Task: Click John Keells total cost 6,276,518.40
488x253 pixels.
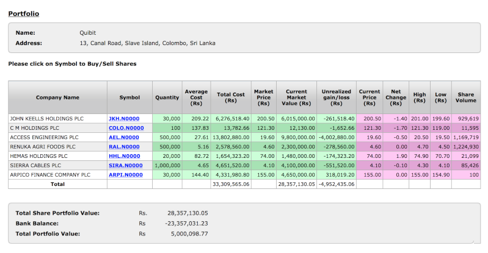Action: tap(232, 119)
